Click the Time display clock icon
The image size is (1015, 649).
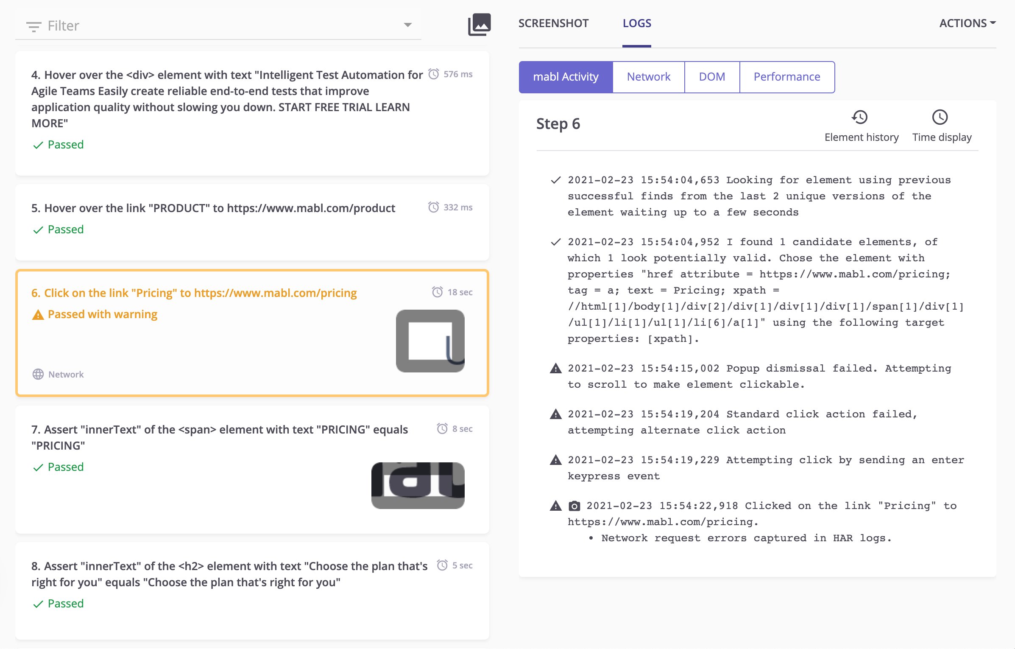[940, 117]
